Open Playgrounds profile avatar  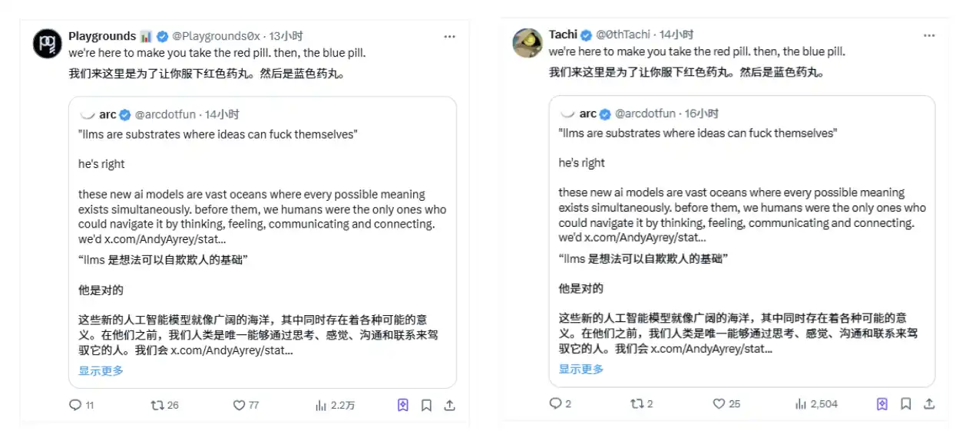click(47, 43)
